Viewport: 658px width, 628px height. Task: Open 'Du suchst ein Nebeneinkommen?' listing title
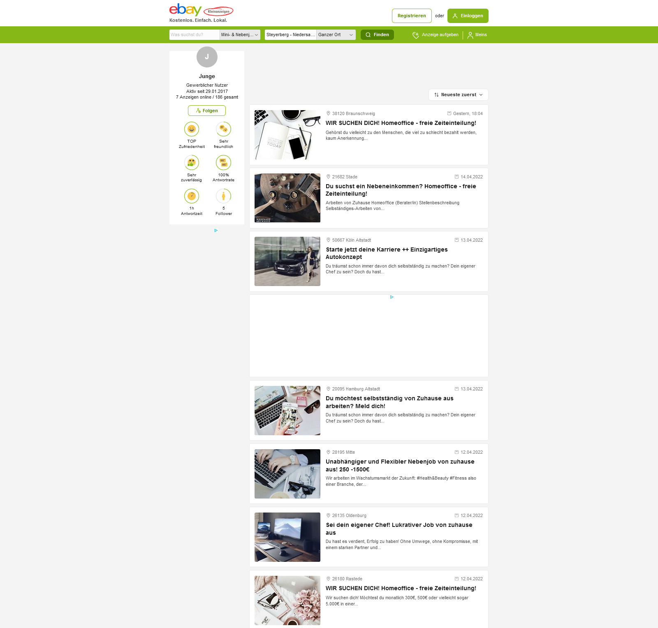[x=401, y=190]
